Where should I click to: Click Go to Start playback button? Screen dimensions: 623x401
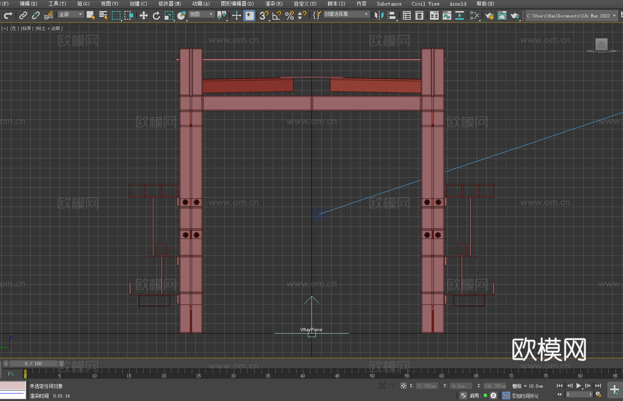[560, 386]
